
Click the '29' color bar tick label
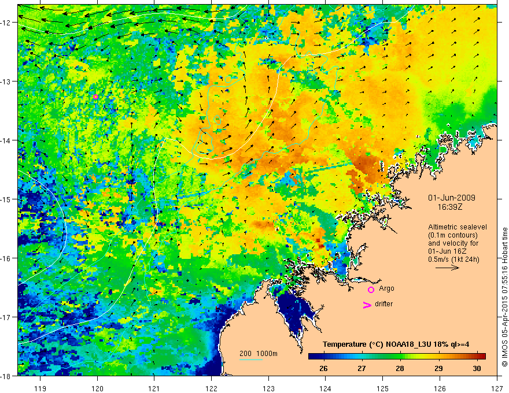[438, 368]
